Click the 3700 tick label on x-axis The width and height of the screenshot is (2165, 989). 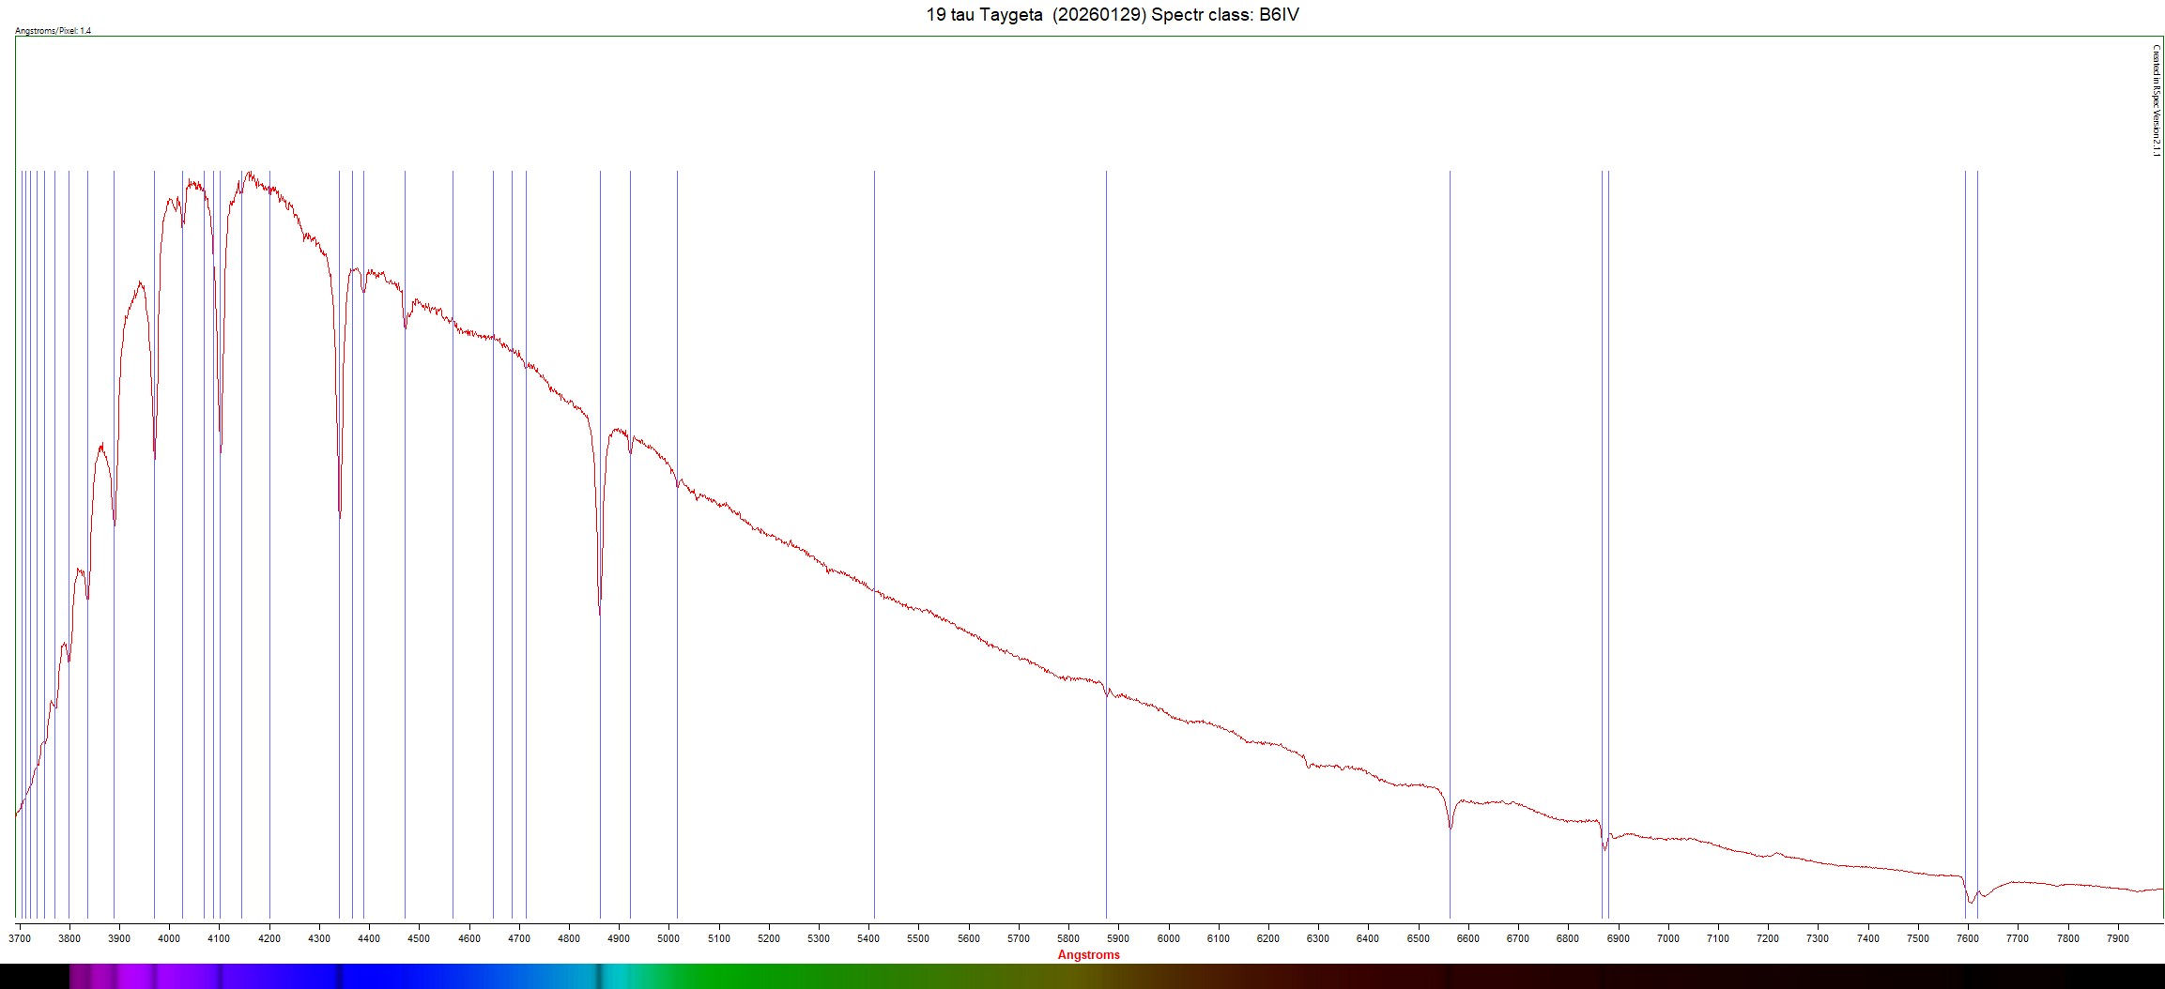pos(20,938)
